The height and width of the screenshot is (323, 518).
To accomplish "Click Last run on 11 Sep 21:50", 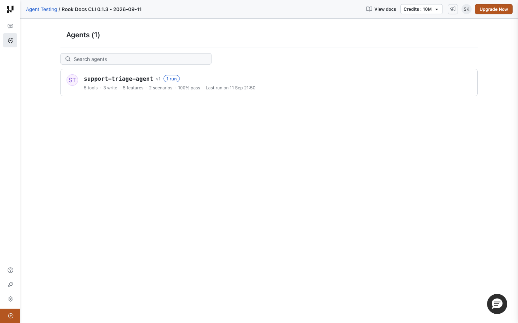I will coord(231,88).
